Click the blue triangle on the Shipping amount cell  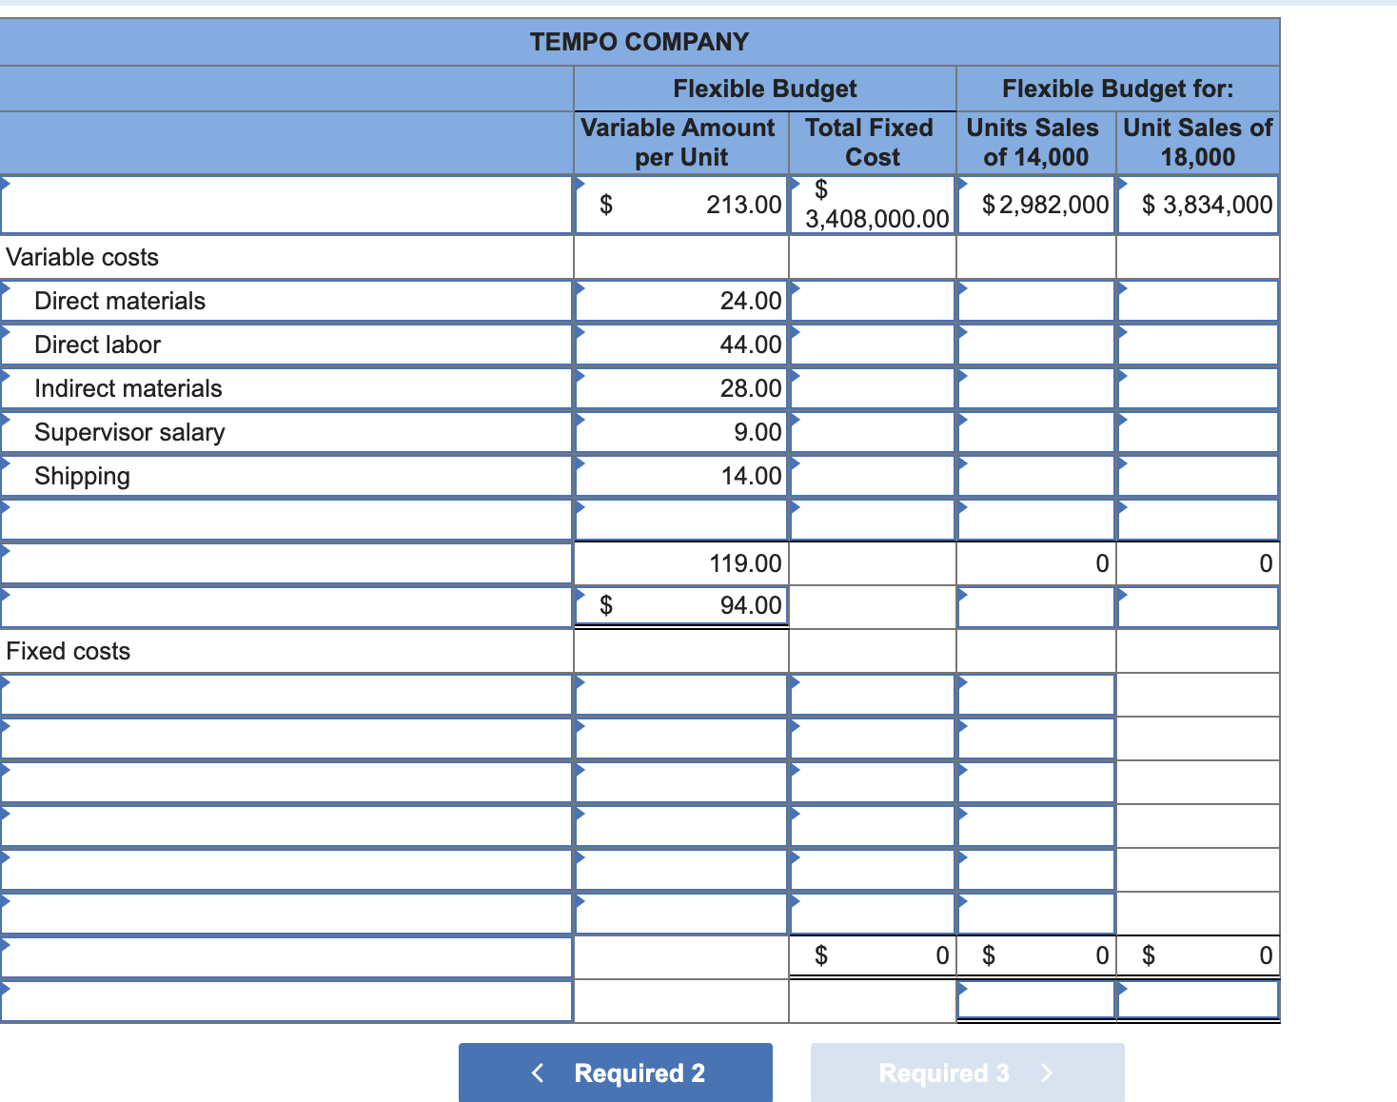[x=580, y=462]
